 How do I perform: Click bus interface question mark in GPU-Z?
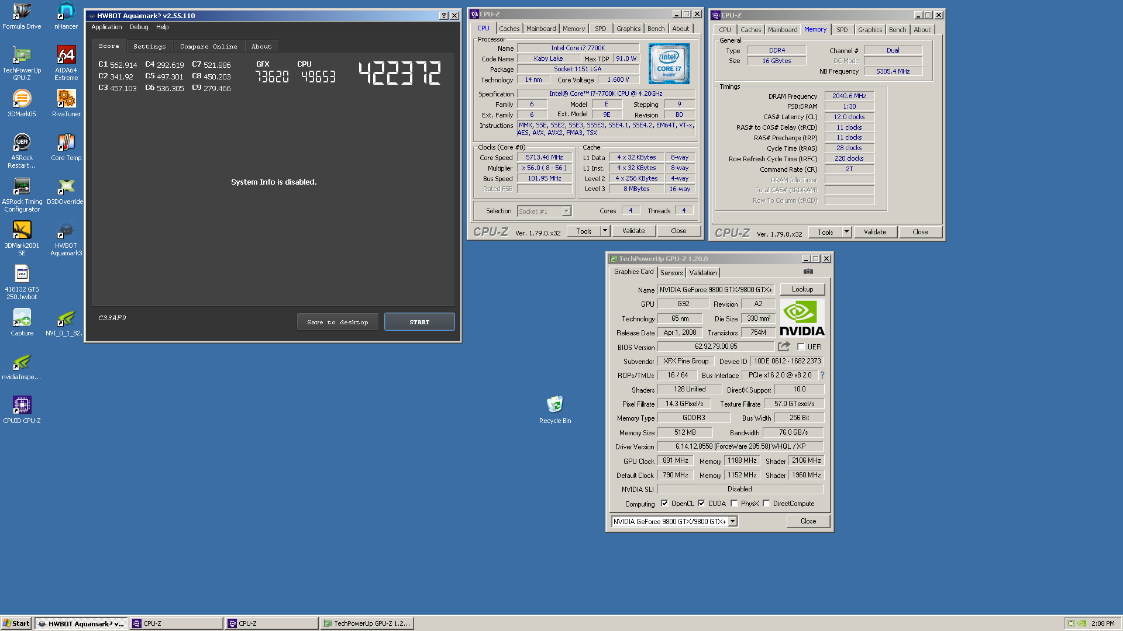click(x=822, y=375)
